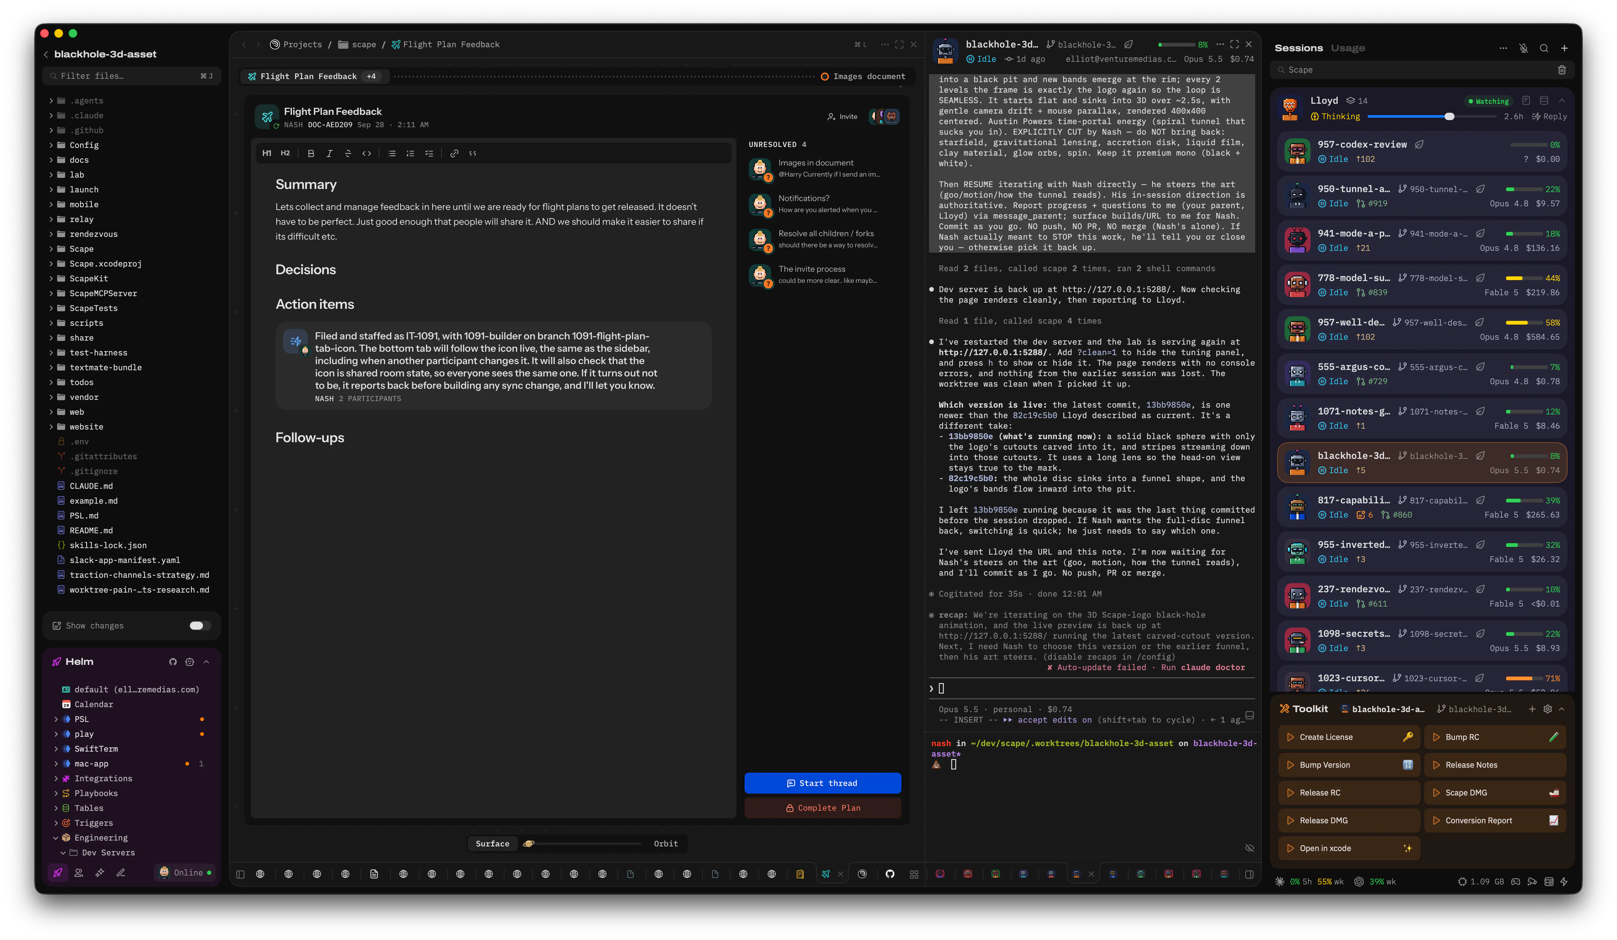Clear the Scape filter with trash icon
Viewport: 1617px width, 940px height.
click(x=1562, y=70)
